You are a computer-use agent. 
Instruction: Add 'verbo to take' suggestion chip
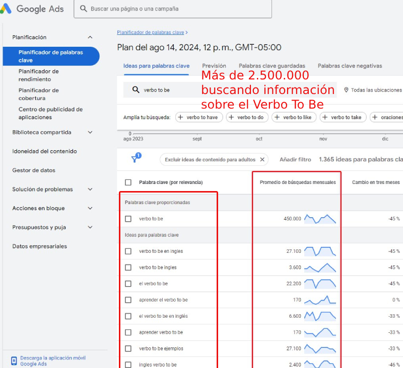(343, 117)
